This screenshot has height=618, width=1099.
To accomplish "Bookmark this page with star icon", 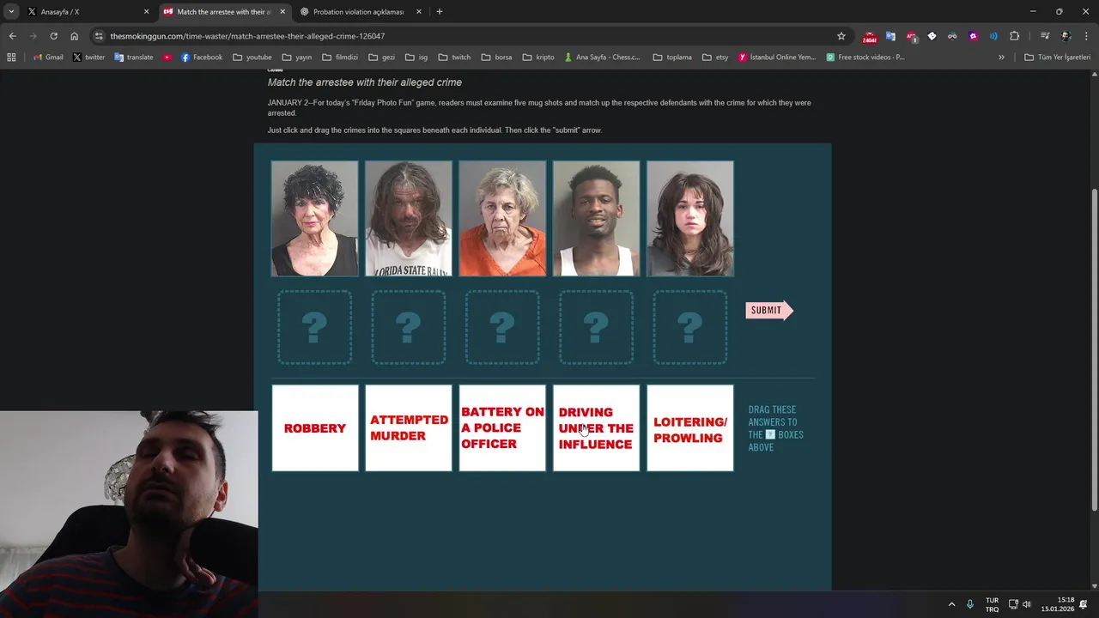I will click(841, 36).
